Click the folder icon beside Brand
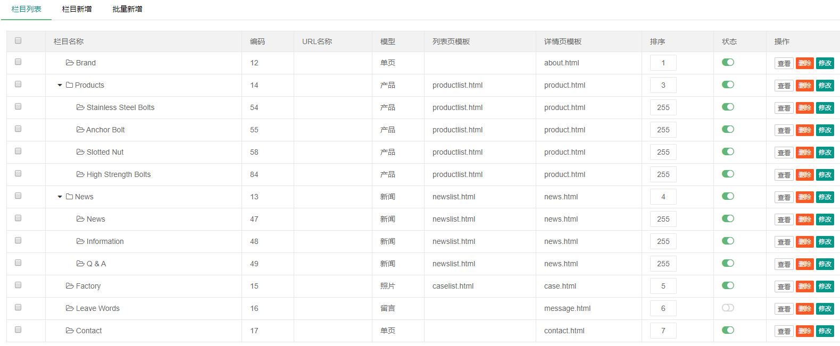Image resolution: width=840 pixels, height=346 pixels. 70,63
